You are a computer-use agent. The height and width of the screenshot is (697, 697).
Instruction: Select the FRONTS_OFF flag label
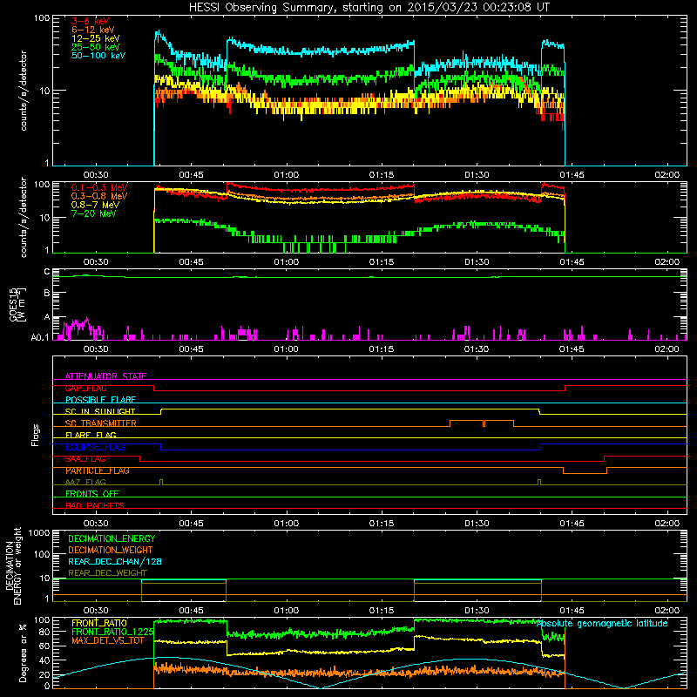(92, 494)
